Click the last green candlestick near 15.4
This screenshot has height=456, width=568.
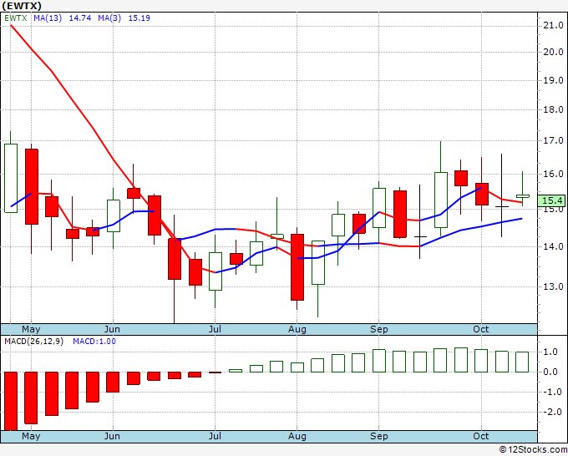522,196
